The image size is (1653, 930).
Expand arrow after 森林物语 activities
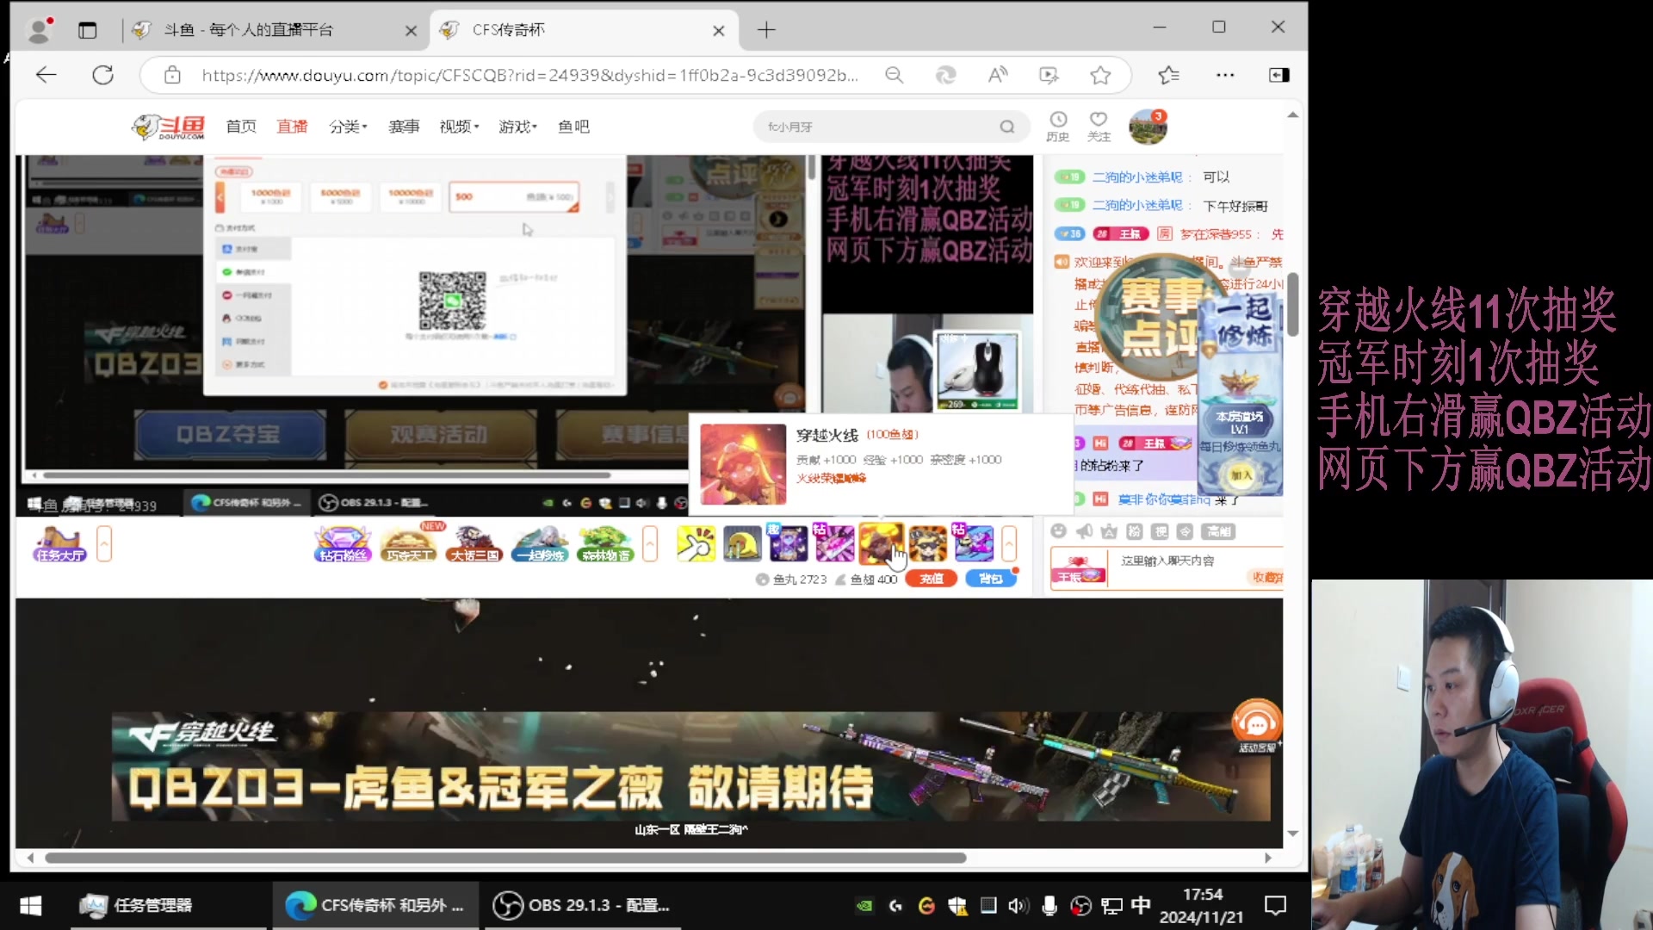click(650, 544)
